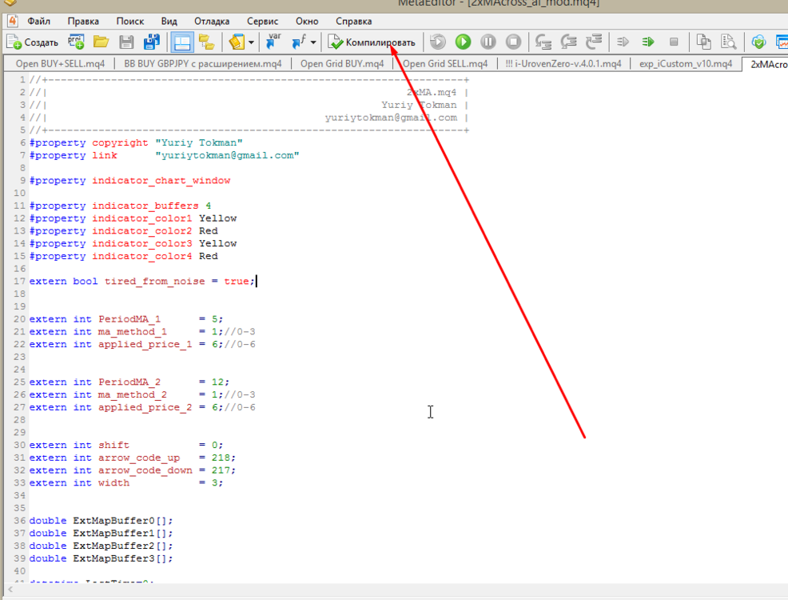Click the text arrow_code_up on line 31
This screenshot has width=788, height=600.
139,458
